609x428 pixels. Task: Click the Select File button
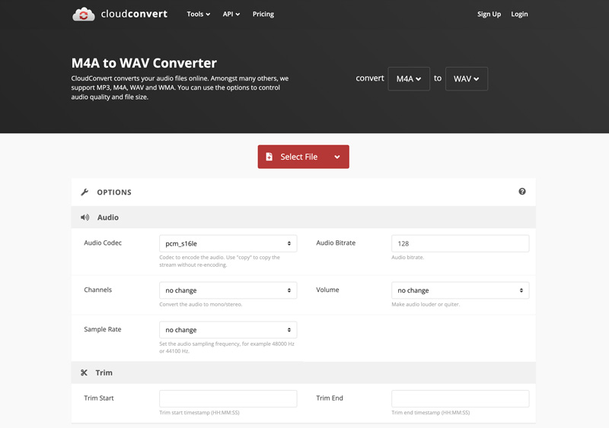click(303, 157)
